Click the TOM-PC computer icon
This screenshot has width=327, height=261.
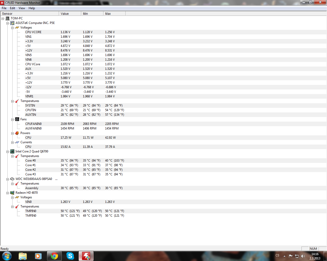tap(7, 18)
